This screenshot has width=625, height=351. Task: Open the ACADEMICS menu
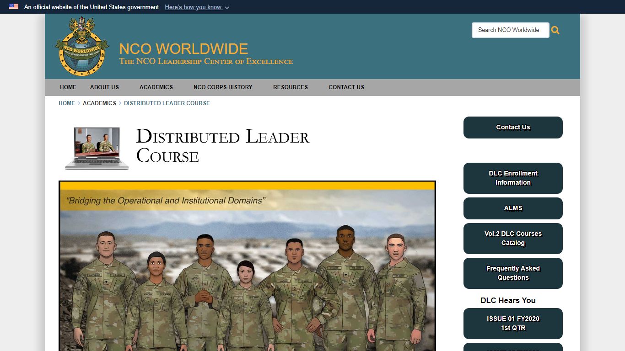coord(156,87)
